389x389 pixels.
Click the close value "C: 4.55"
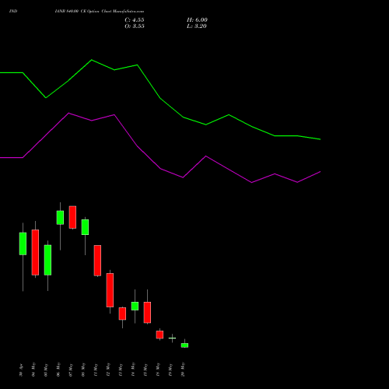click(135, 20)
